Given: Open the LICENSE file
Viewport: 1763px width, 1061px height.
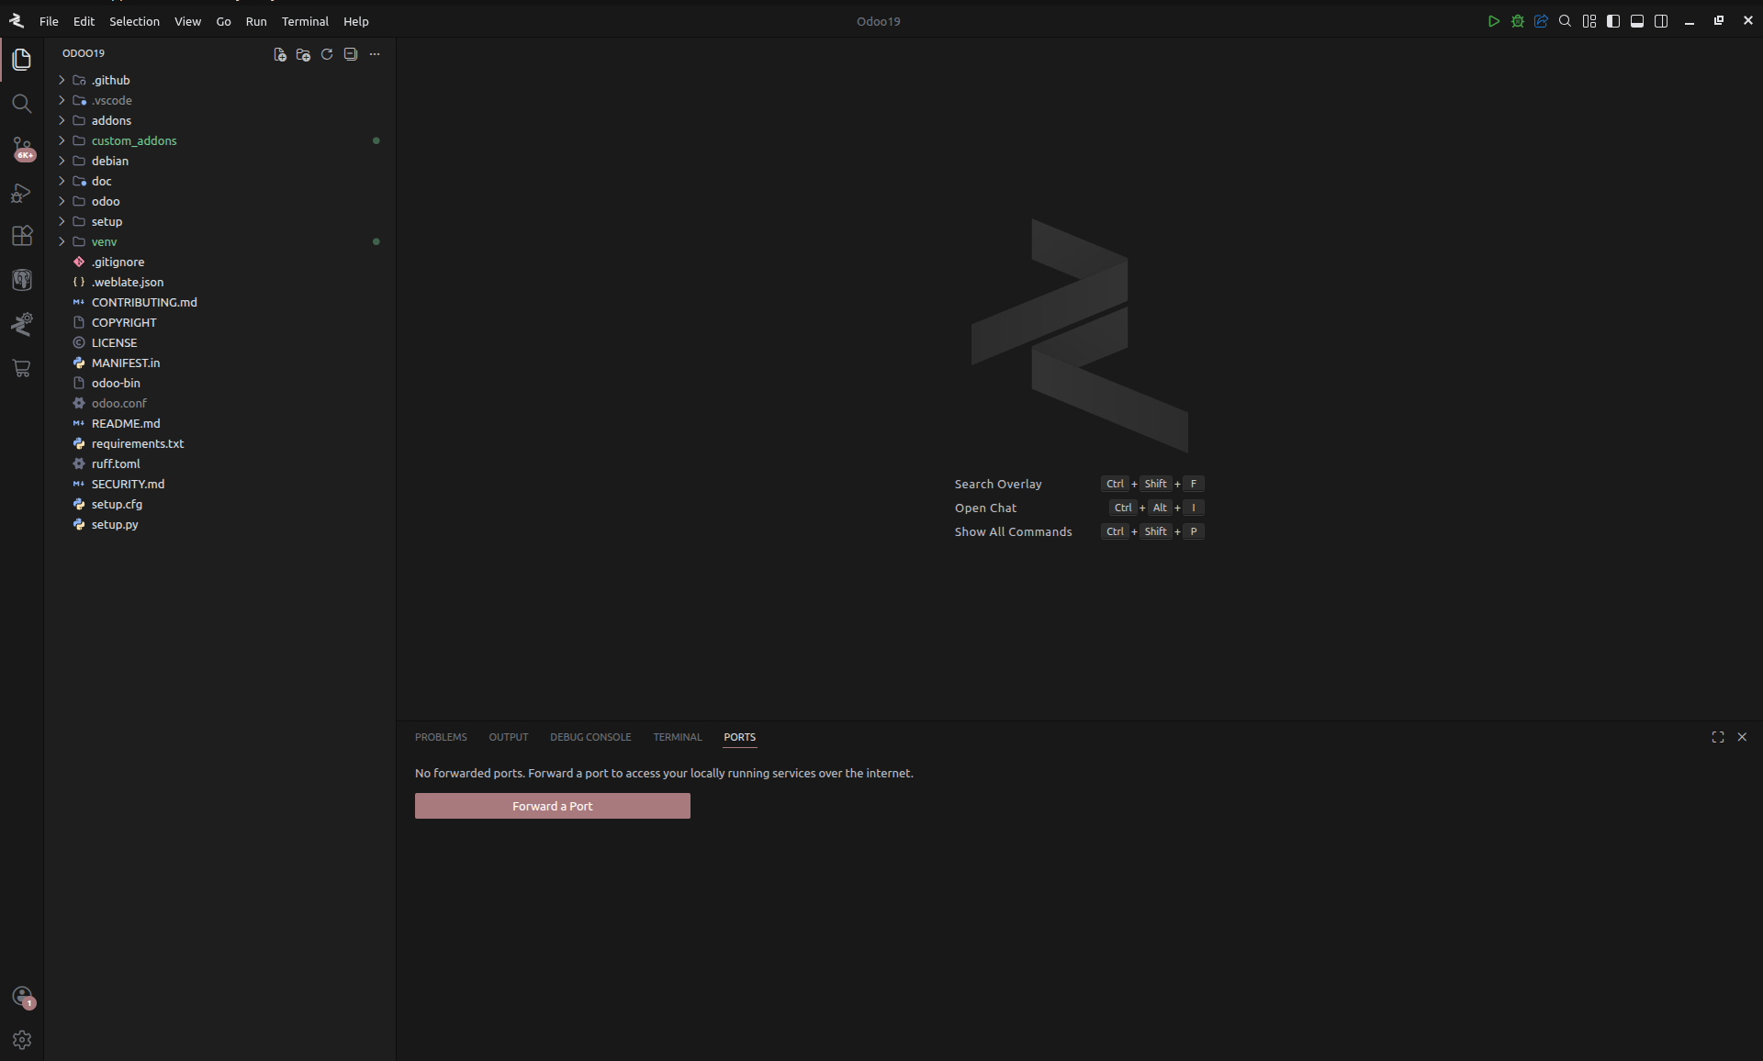Looking at the screenshot, I should [220, 342].
